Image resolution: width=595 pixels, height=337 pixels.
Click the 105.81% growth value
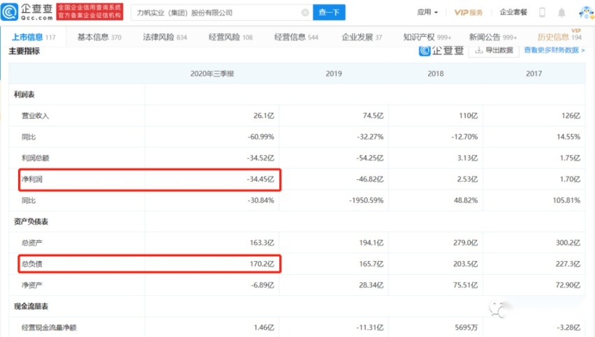click(566, 200)
